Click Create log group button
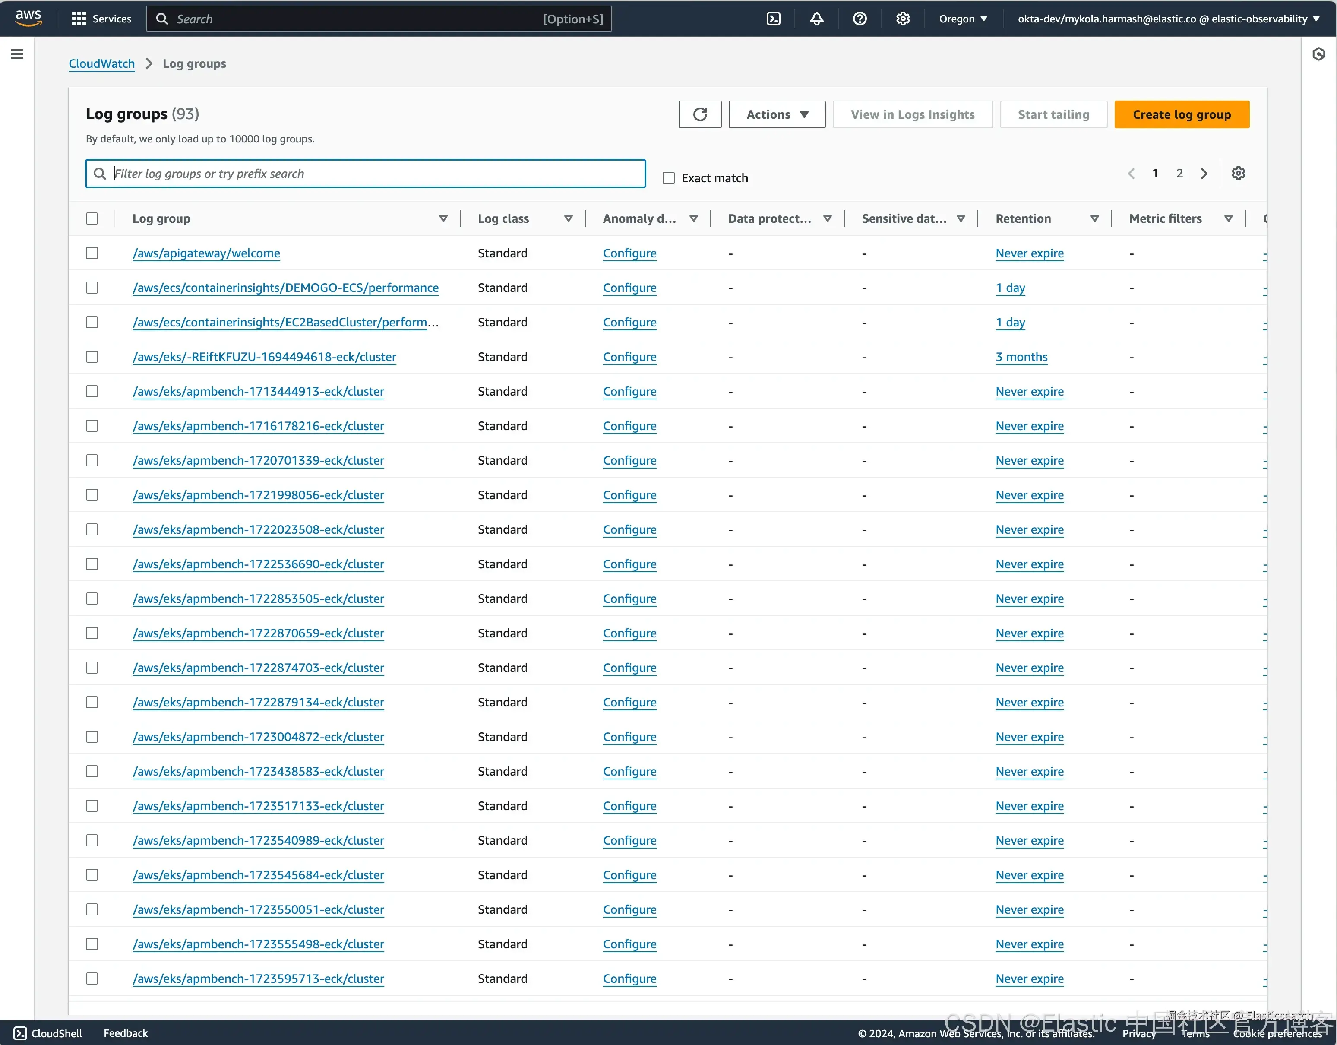Viewport: 1337px width, 1045px height. click(x=1182, y=114)
